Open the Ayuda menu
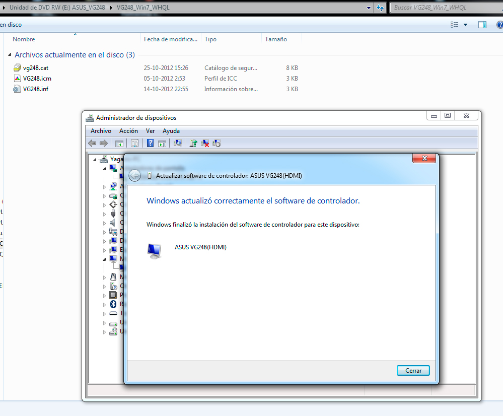Image resolution: width=503 pixels, height=416 pixels. (171, 131)
